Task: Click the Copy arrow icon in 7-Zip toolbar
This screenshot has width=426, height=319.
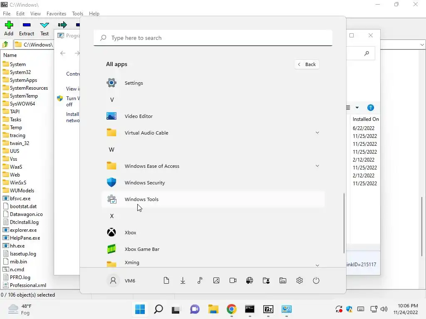Action: (x=62, y=25)
